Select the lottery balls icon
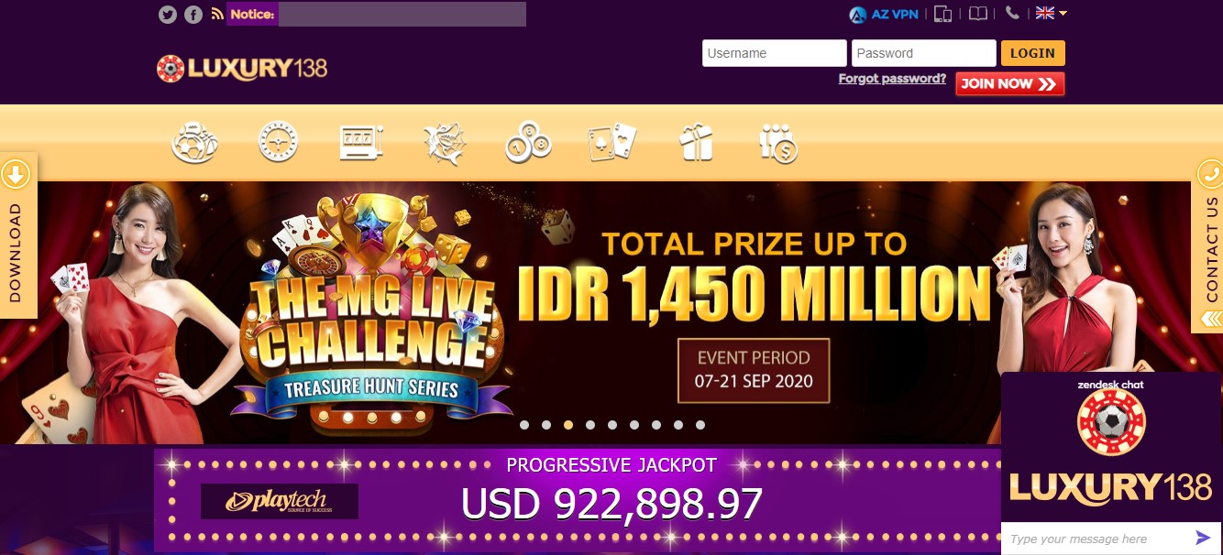1223x555 pixels. [528, 143]
